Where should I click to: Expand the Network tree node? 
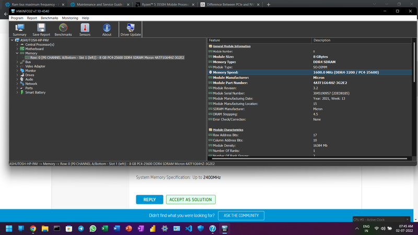[x=17, y=84]
